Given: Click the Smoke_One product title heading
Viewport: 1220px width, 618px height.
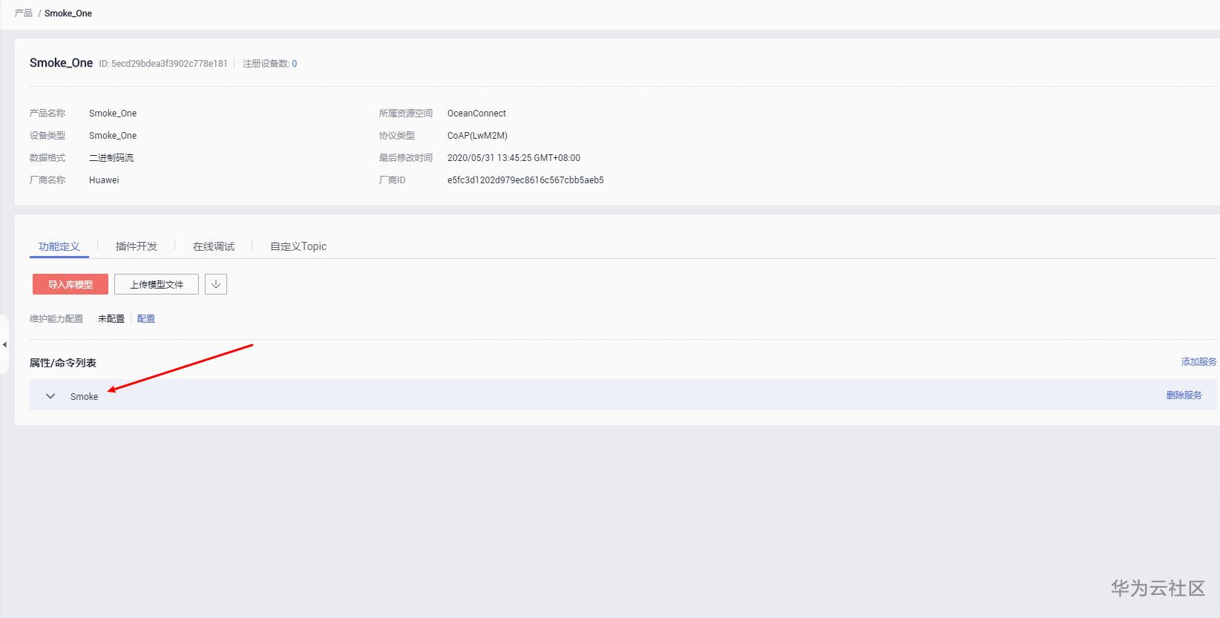Looking at the screenshot, I should pyautogui.click(x=62, y=63).
